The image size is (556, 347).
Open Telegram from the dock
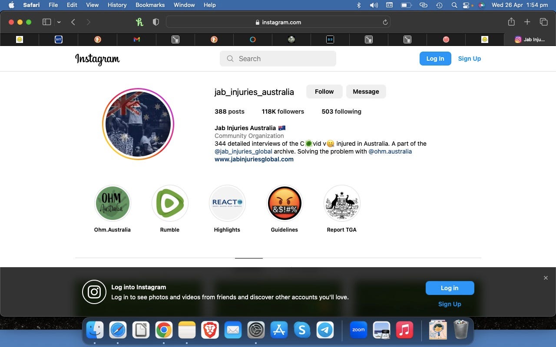pos(325,331)
